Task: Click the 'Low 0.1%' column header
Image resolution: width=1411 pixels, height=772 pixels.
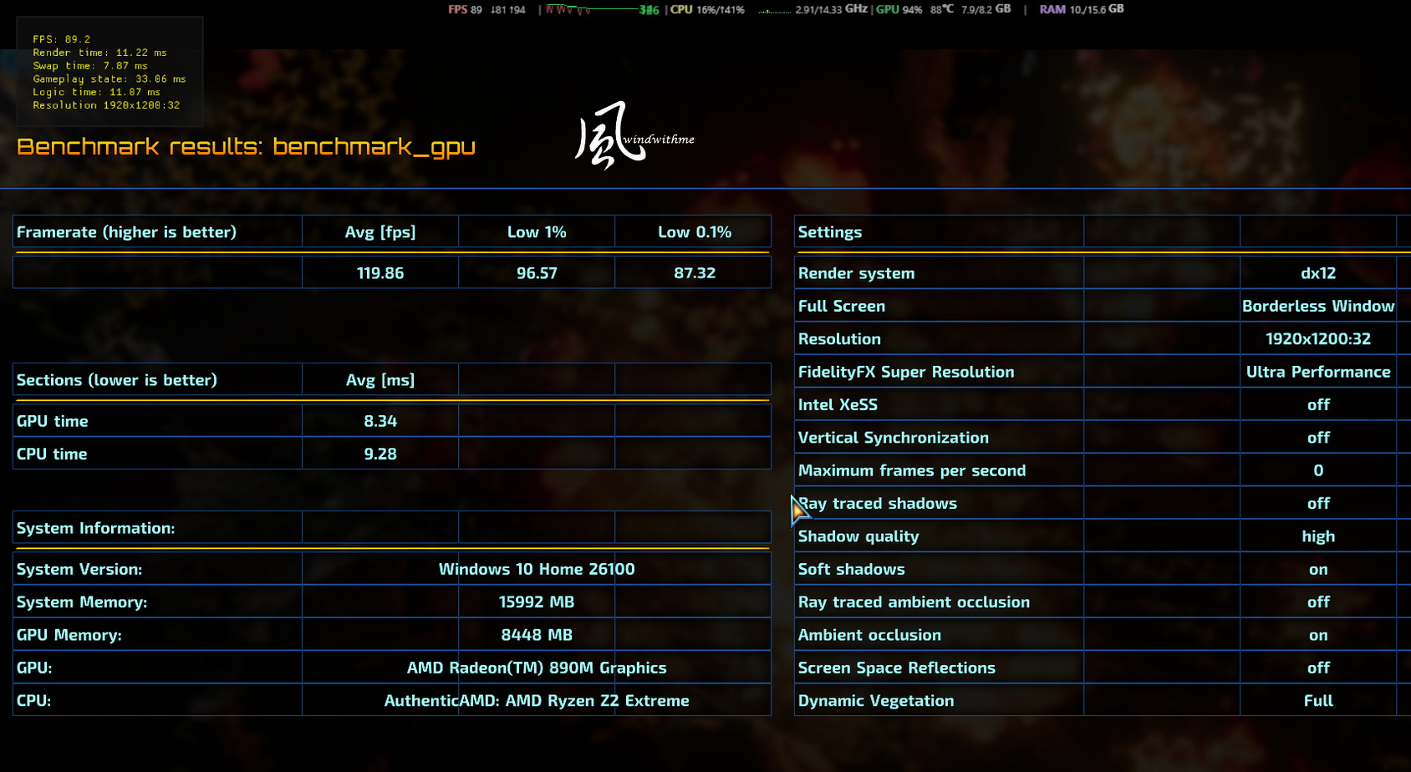Action: click(x=695, y=232)
